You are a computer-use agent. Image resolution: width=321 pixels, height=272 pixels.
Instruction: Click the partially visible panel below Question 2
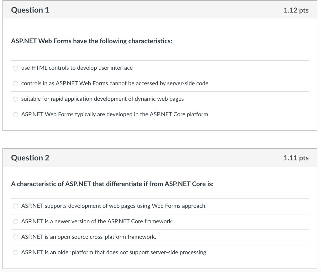point(160,270)
